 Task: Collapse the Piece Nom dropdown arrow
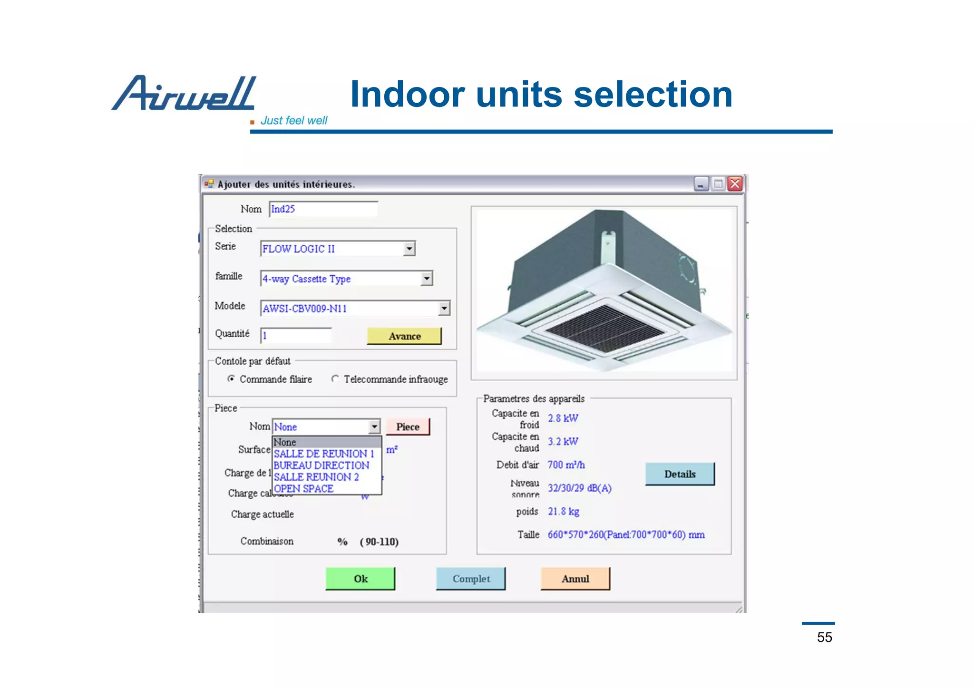[x=375, y=426]
